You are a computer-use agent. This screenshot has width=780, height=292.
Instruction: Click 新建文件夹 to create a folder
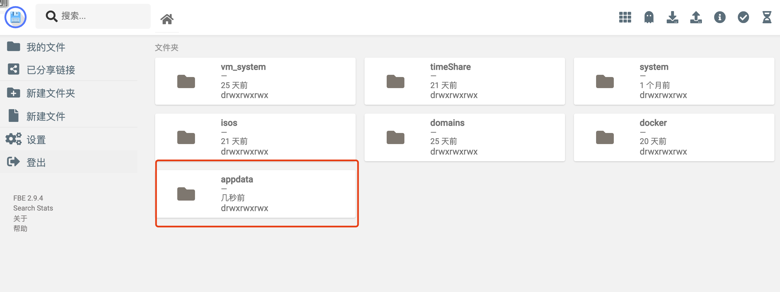[x=69, y=93]
